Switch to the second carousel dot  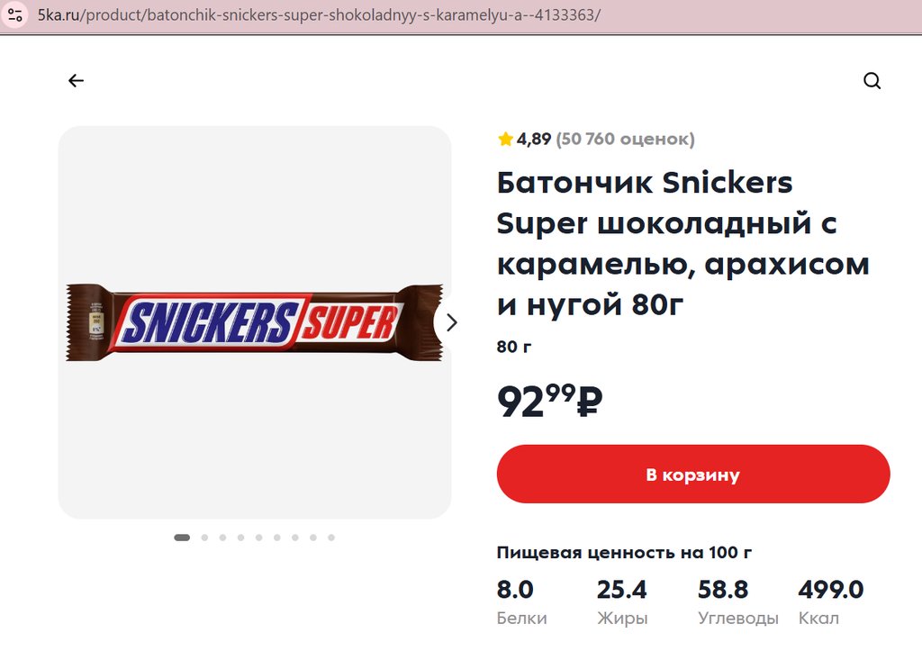pyautogui.click(x=204, y=538)
